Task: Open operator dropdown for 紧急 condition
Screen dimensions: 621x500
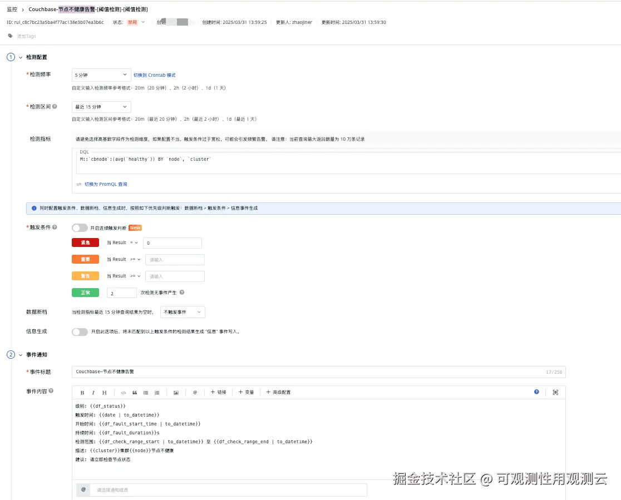Action: (x=134, y=242)
